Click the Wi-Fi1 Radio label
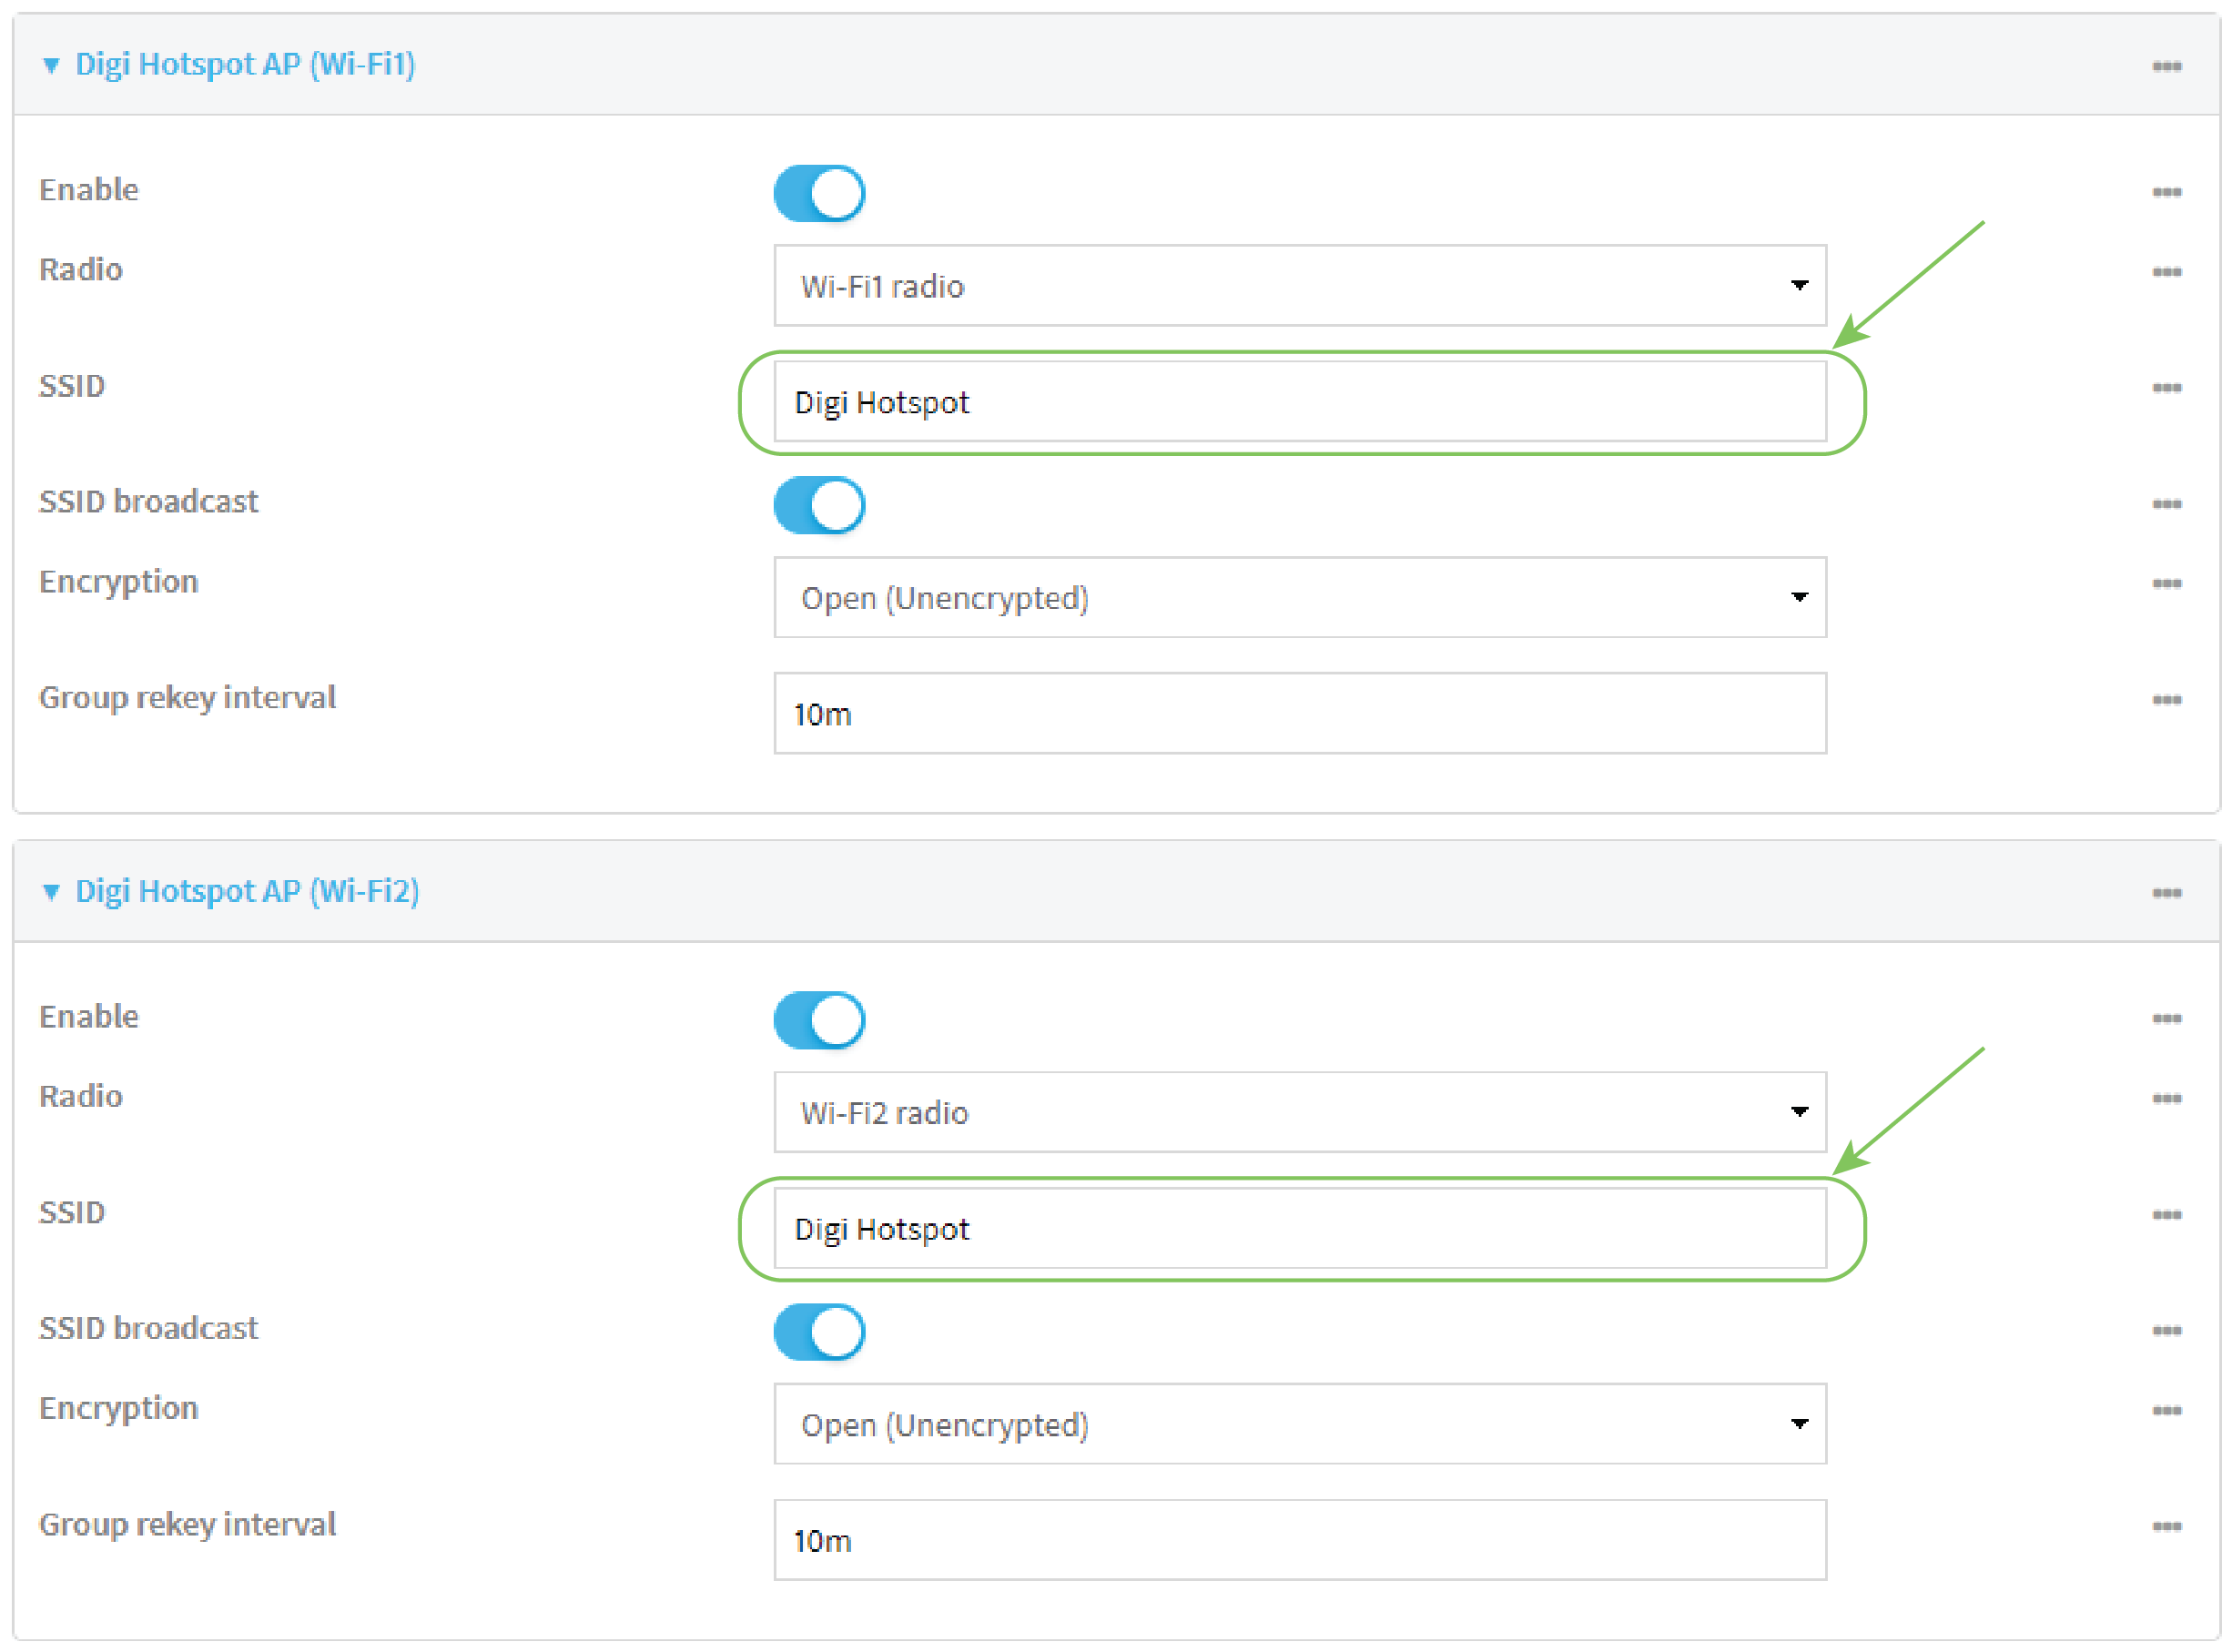Viewport: 2232px width, 1652px height. [x=81, y=270]
